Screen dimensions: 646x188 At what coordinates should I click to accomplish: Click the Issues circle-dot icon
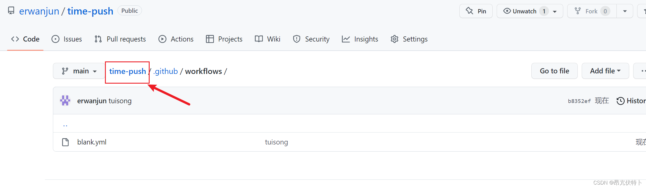click(x=55, y=39)
